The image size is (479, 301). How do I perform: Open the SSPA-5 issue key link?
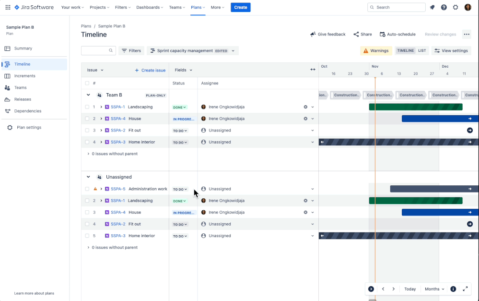click(118, 189)
